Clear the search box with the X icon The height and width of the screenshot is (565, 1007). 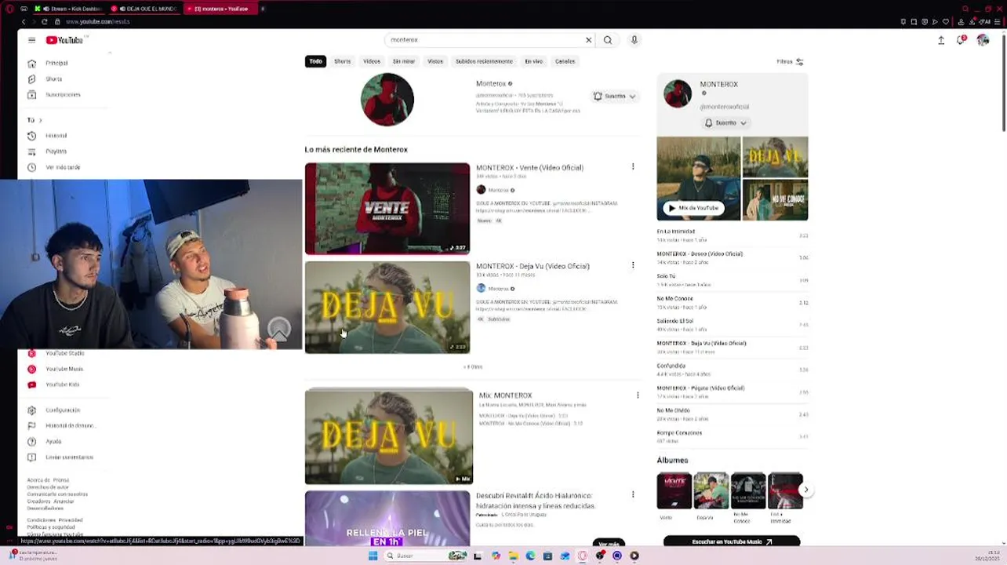pos(588,40)
